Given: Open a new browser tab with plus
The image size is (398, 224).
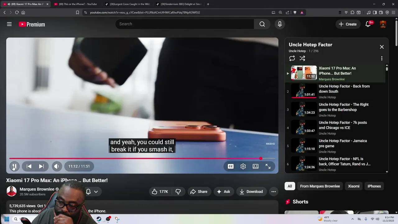Looking at the screenshot, I should tap(208, 4).
